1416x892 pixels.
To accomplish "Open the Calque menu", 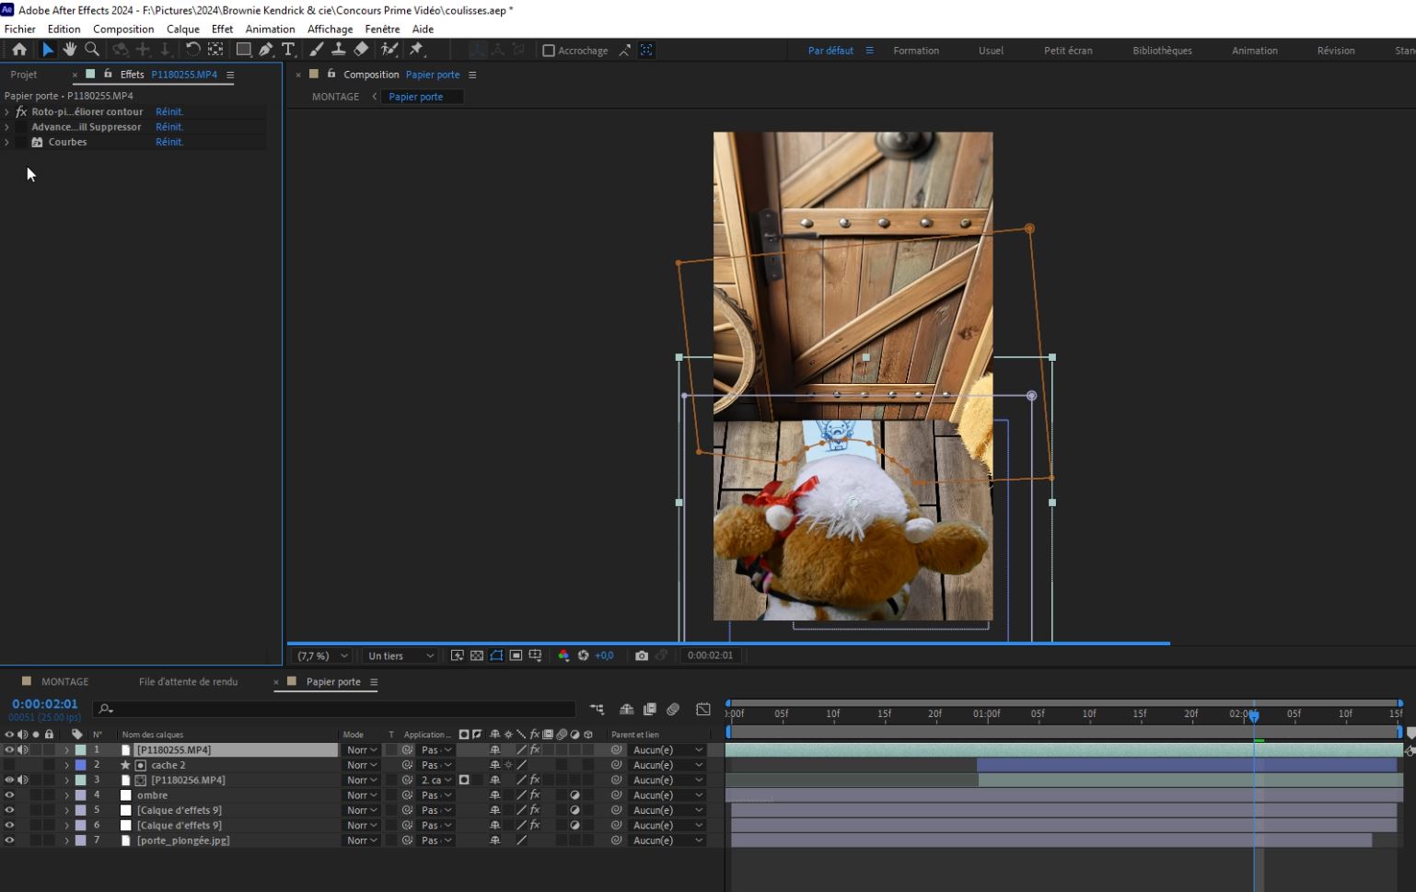I will pos(182,29).
